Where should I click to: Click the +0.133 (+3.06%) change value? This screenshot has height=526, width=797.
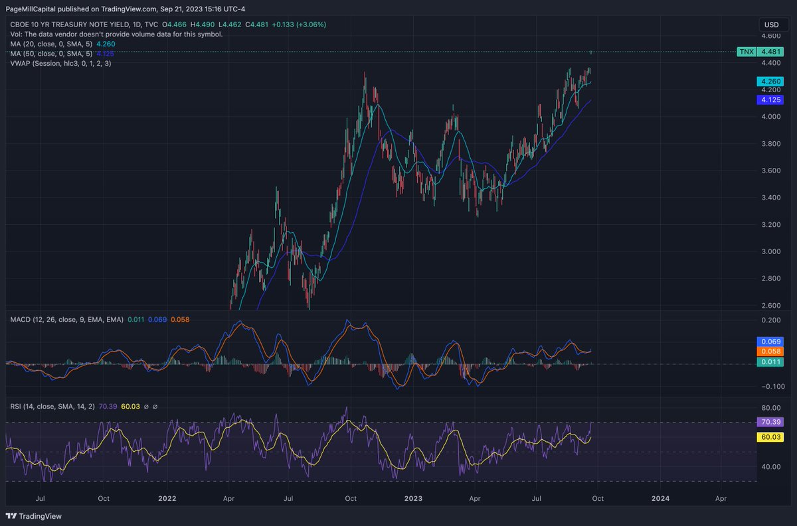pos(299,25)
